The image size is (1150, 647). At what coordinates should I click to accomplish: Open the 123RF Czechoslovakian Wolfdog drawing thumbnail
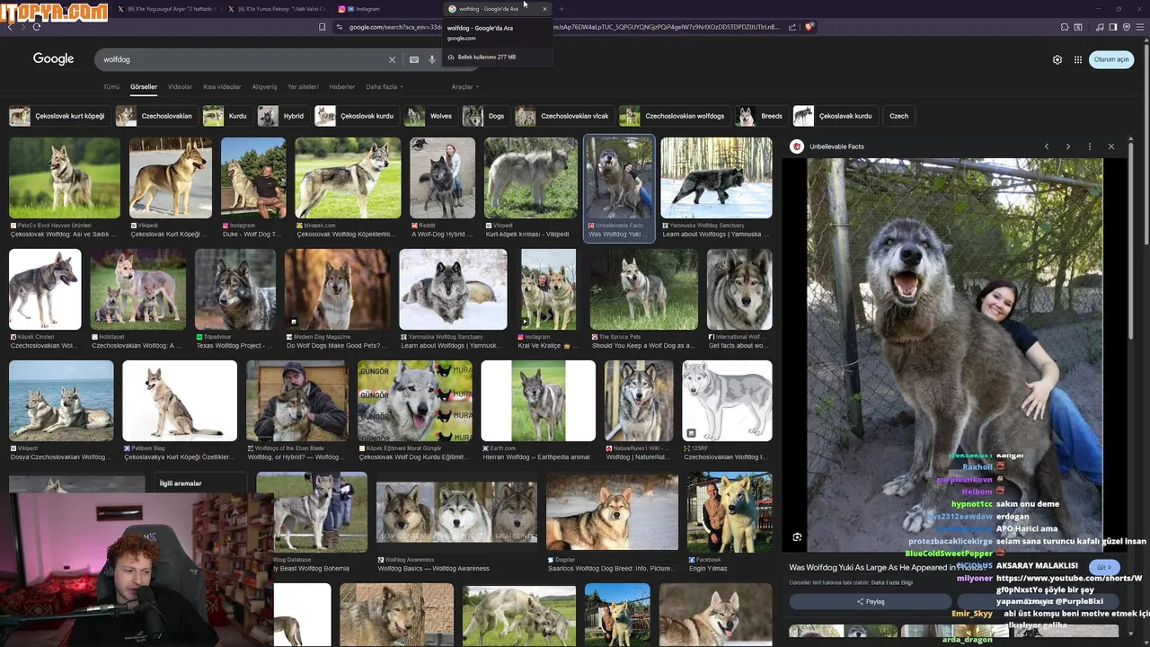pyautogui.click(x=727, y=401)
